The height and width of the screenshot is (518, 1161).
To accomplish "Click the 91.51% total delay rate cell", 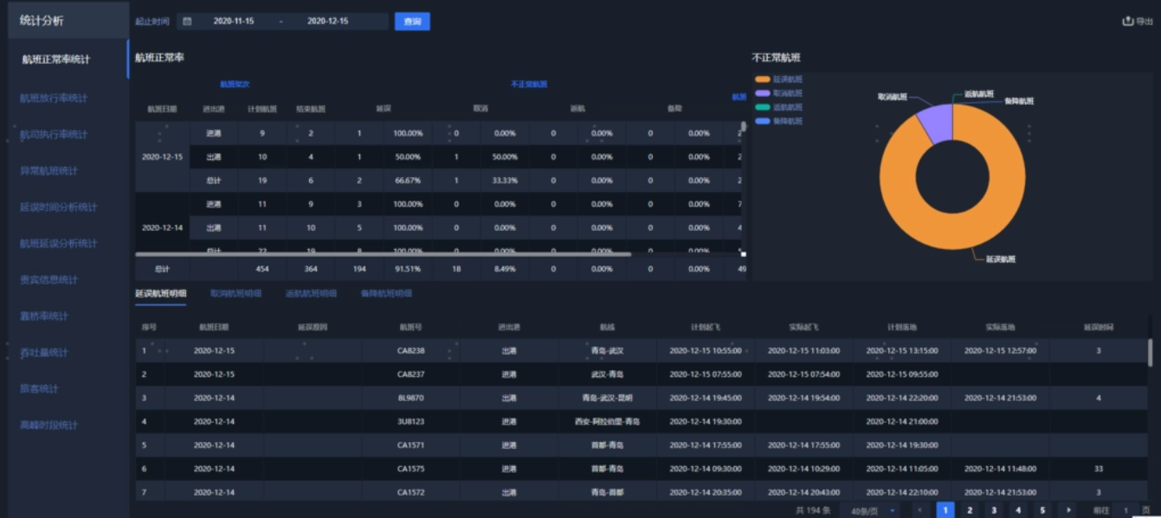I will [x=408, y=269].
